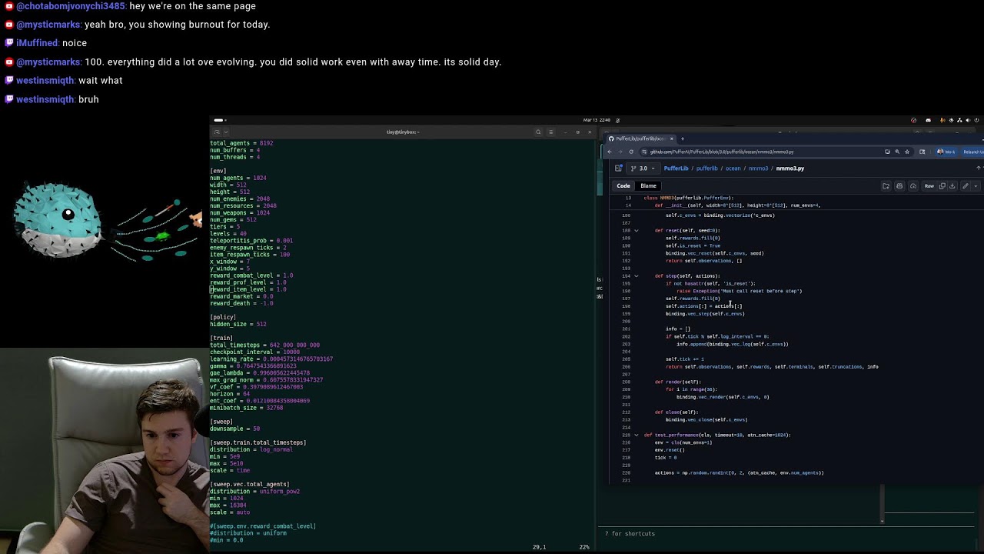Open the power menu in top bar
The height and width of the screenshot is (554, 984).
[976, 120]
